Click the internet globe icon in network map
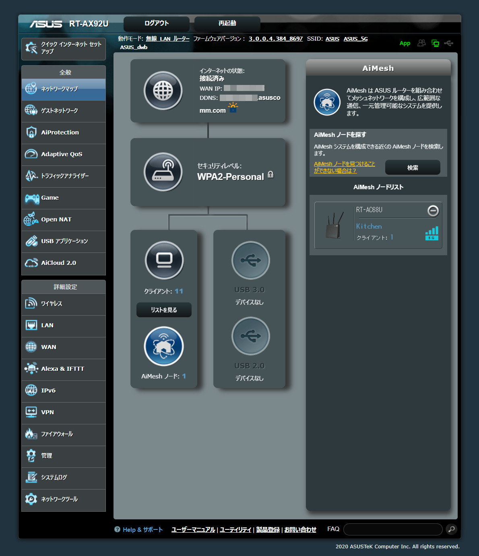This screenshot has height=556, width=479. [163, 91]
